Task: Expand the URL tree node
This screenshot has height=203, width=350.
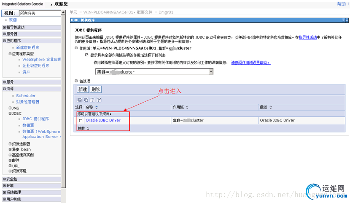Action: point(10,166)
